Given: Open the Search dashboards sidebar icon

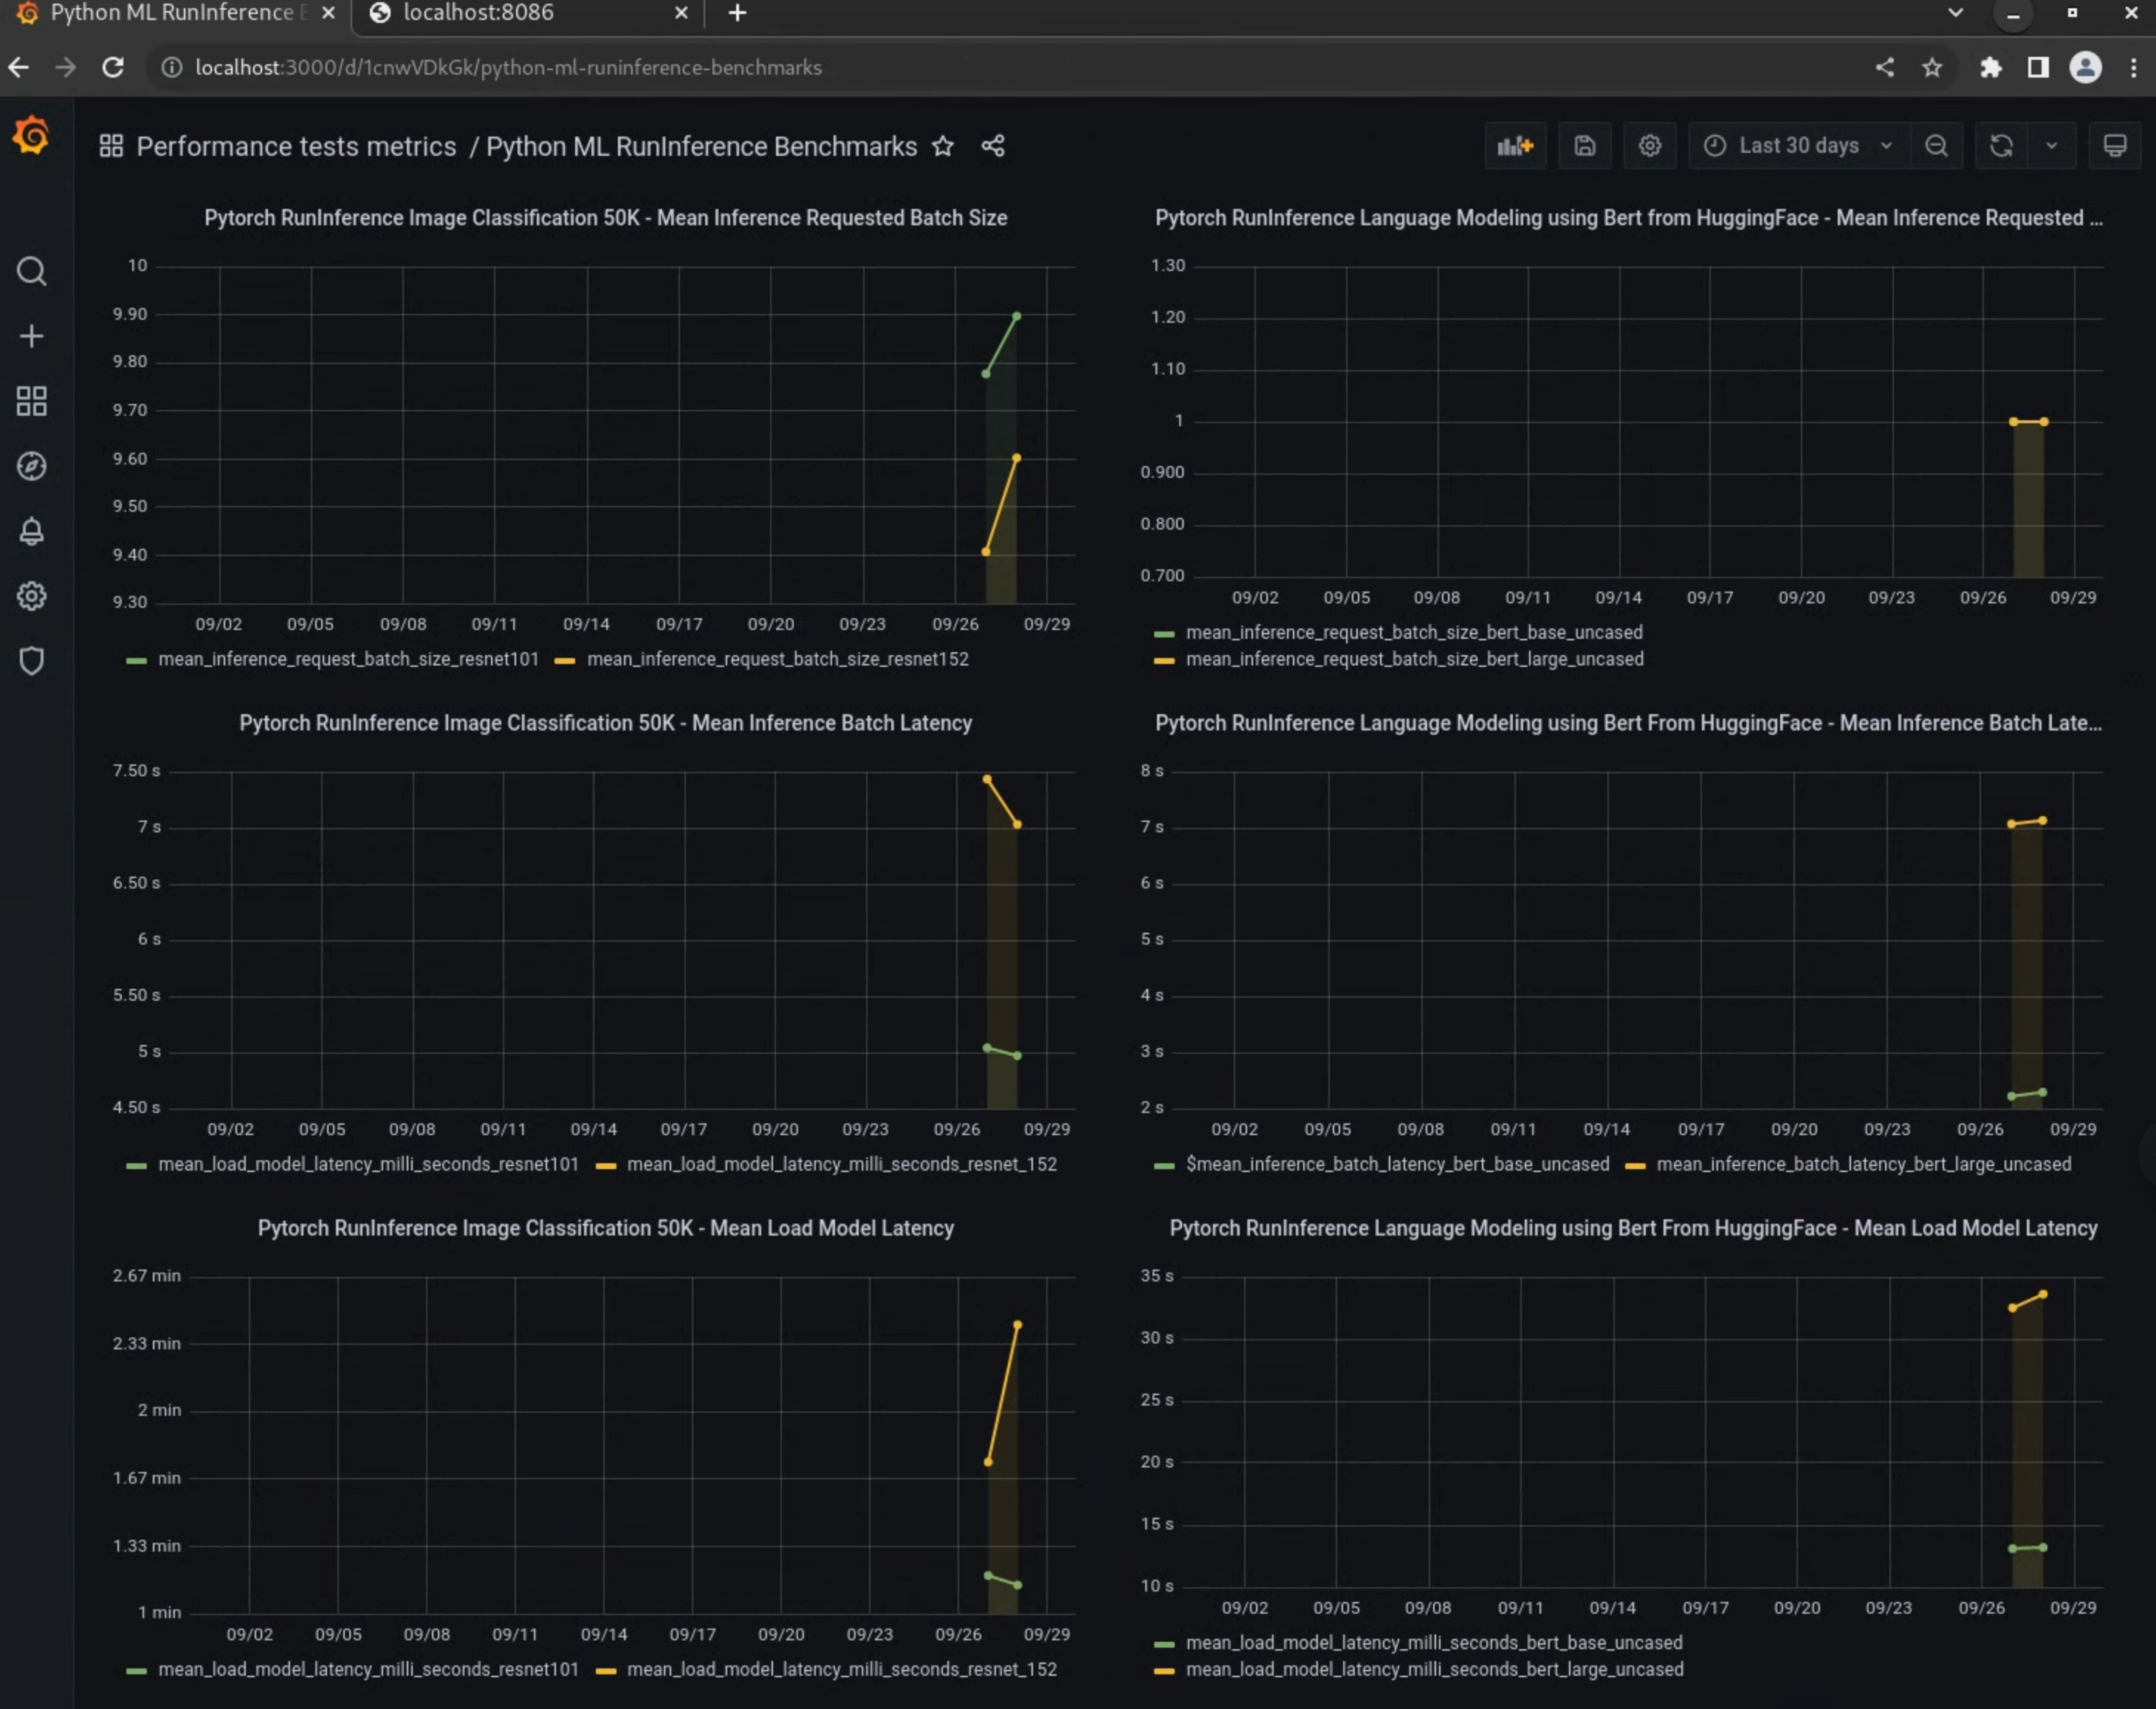Looking at the screenshot, I should tap(31, 271).
